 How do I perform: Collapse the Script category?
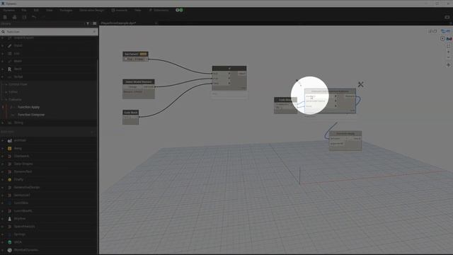[x=3, y=77]
